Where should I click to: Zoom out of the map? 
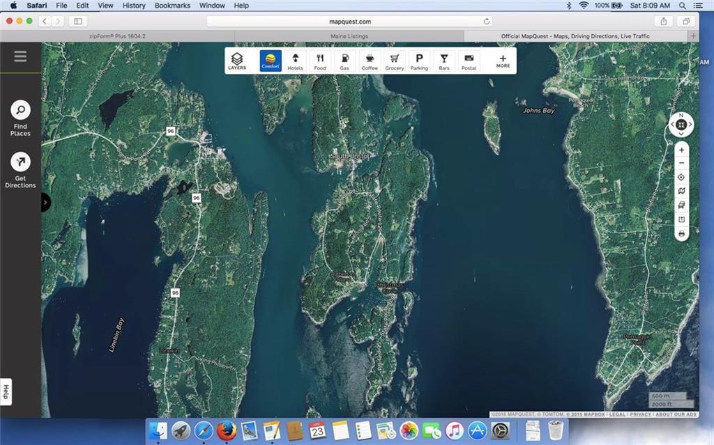click(681, 163)
